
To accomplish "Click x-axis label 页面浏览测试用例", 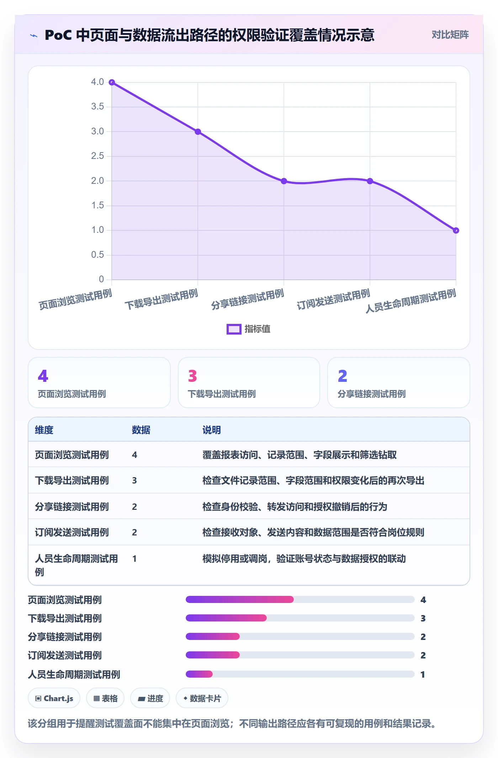I will pos(75,299).
